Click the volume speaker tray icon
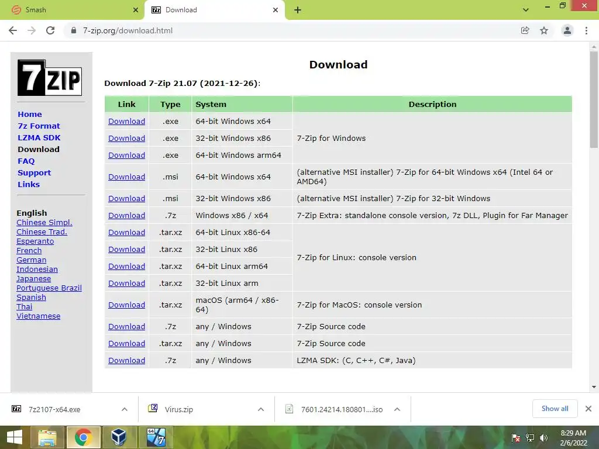Screen dimensions: 599x449 click(x=543, y=438)
